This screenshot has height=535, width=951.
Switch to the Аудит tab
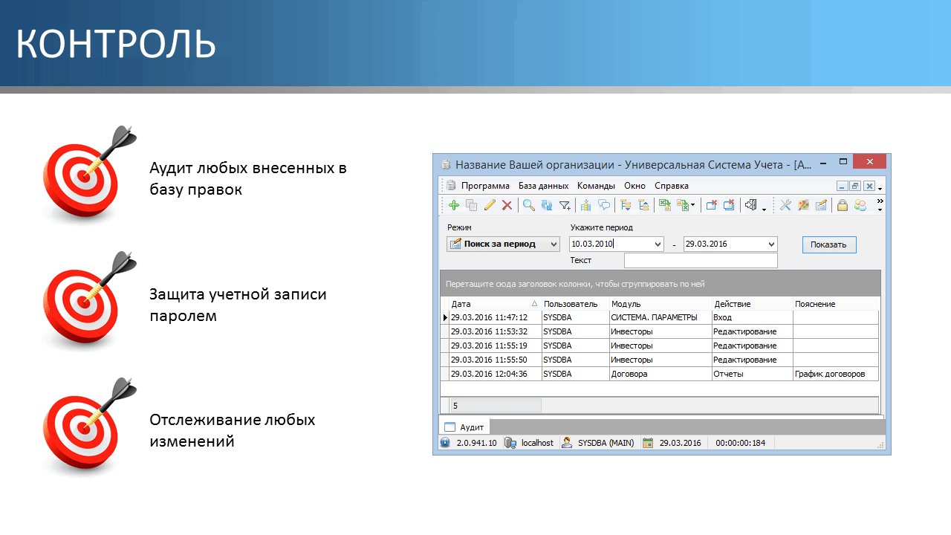(464, 427)
